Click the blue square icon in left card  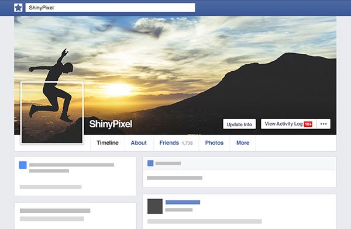pos(23,165)
